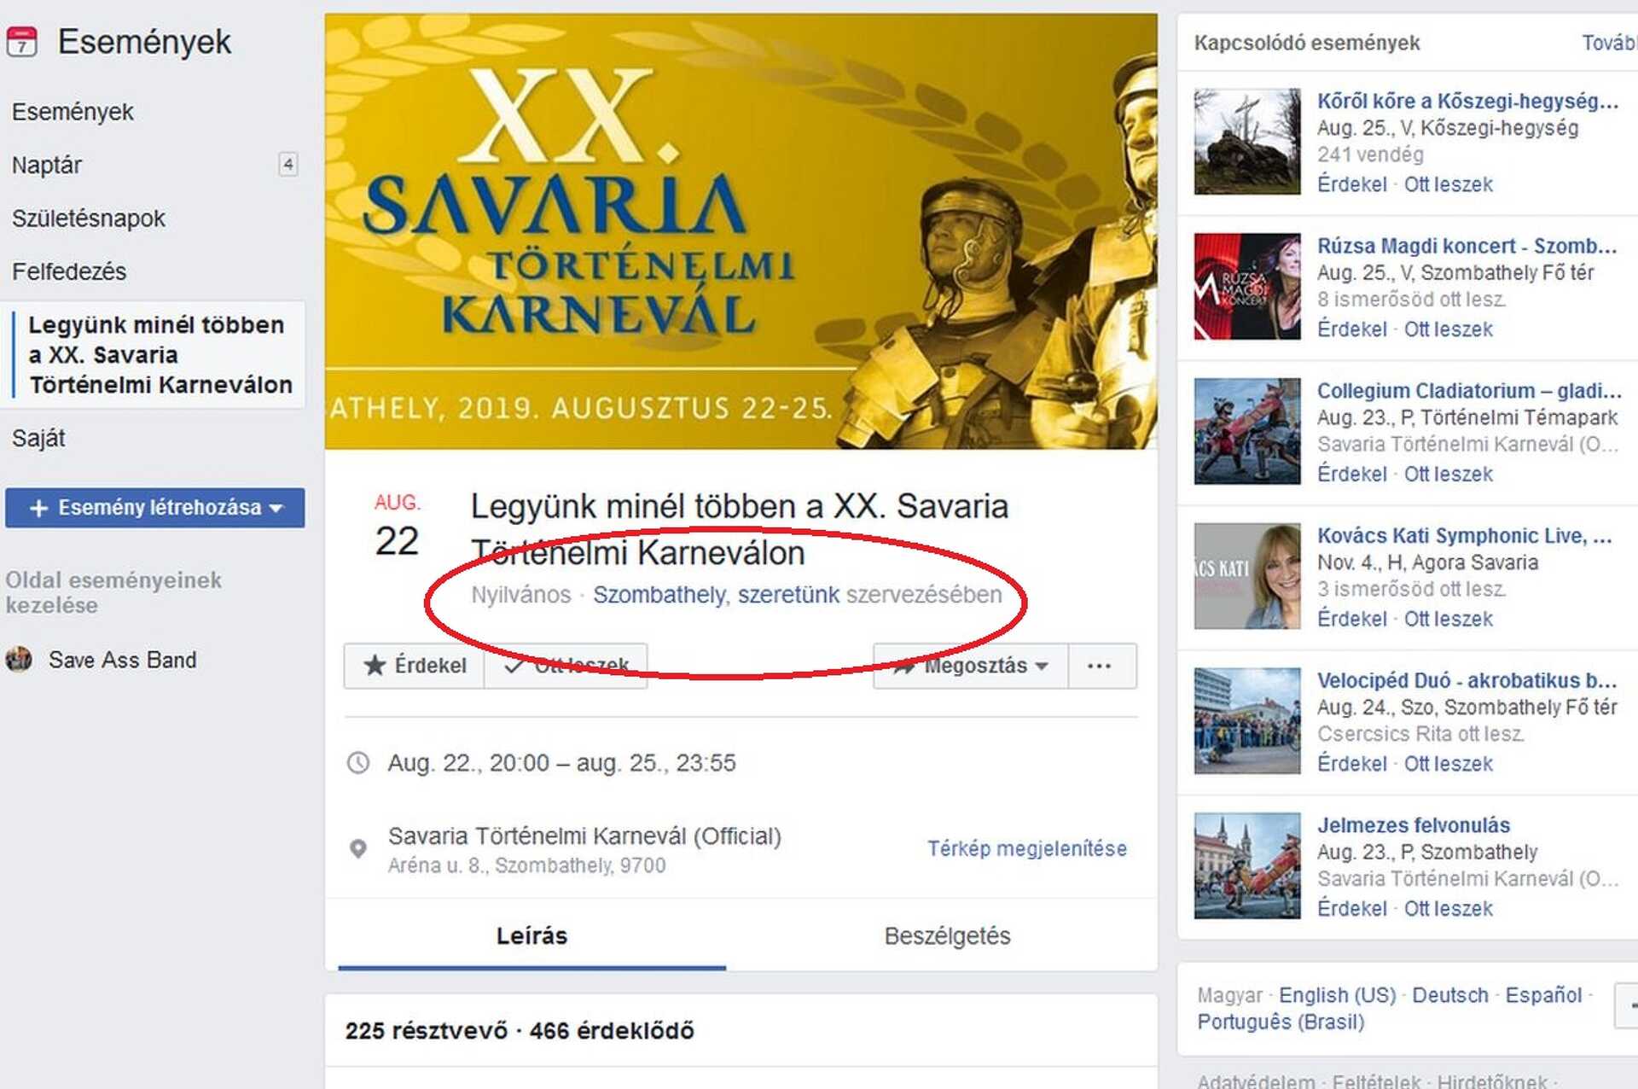Screen dimensions: 1638x1089
Task: Open the Kovács Kati Symphonic Live thumbnail
Action: (1247, 576)
